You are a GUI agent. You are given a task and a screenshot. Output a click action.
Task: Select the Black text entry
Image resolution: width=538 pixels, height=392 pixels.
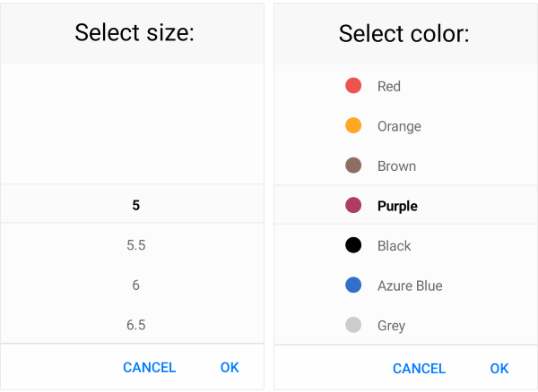tap(394, 245)
